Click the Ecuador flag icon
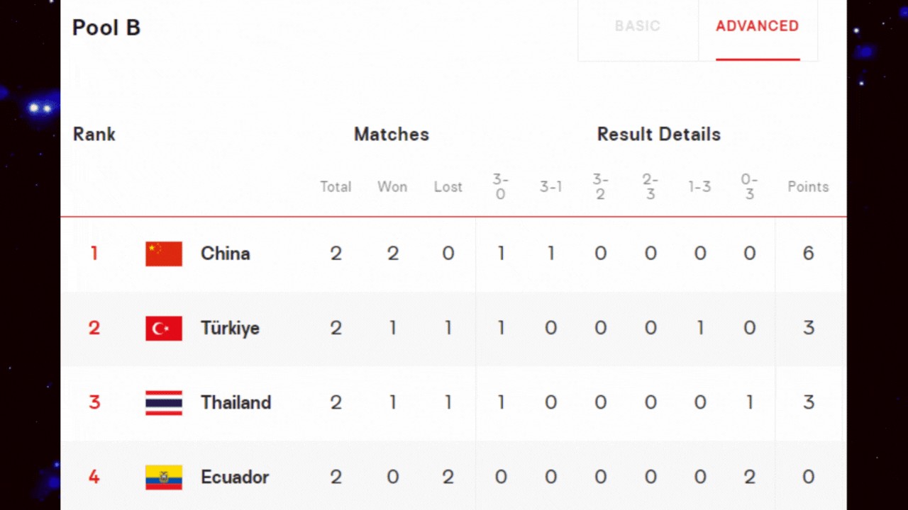Image resolution: width=908 pixels, height=510 pixels. (164, 477)
